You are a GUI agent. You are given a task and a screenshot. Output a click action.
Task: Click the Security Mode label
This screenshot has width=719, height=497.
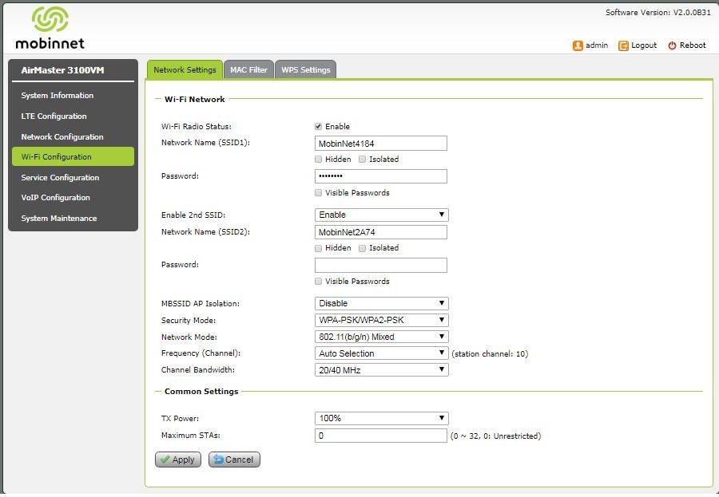click(189, 320)
